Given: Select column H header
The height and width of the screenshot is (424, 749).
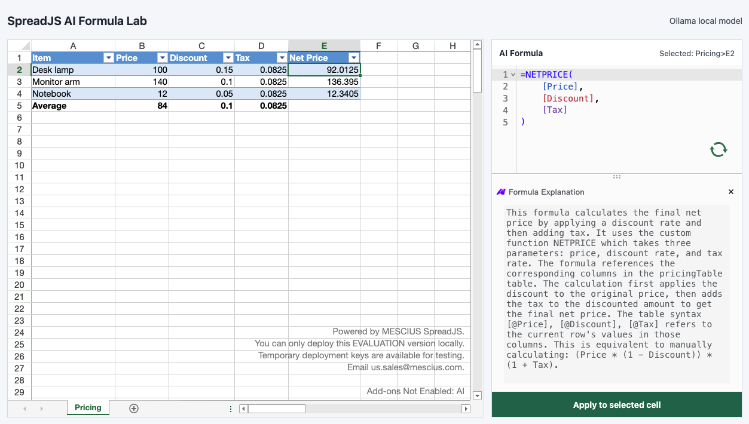Looking at the screenshot, I should 453,46.
